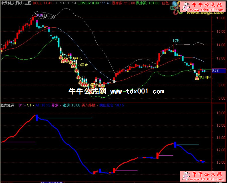Image resolution: width=227 pixels, height=183 pixels.
Task: Select the 蓝卖红买 indicator title
Action: pos(8,105)
